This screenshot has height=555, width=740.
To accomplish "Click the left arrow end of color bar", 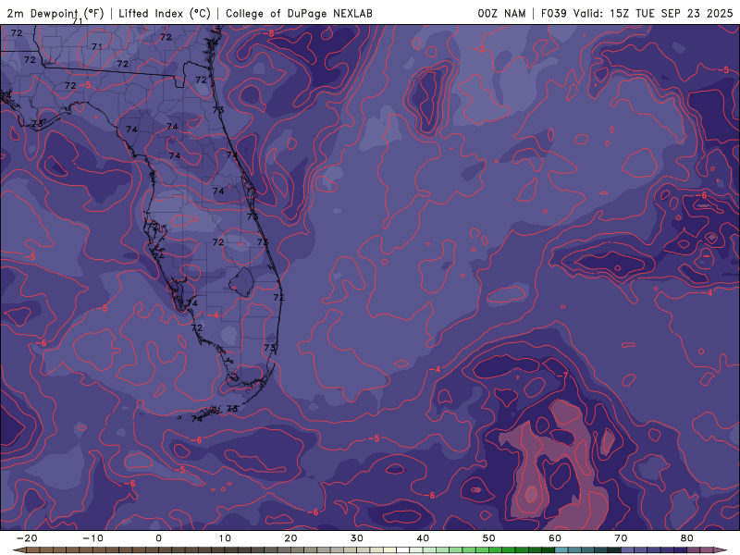I will [x=18, y=550].
